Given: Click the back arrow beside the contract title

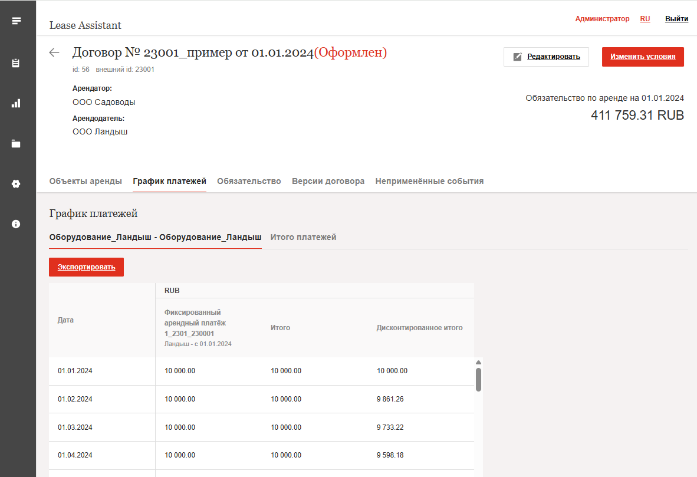Looking at the screenshot, I should (x=54, y=52).
